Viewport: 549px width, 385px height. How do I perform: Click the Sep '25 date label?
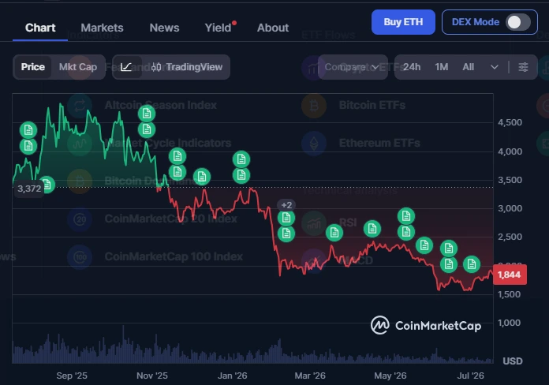(72, 376)
